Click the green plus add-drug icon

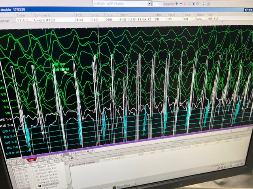point(177,4)
